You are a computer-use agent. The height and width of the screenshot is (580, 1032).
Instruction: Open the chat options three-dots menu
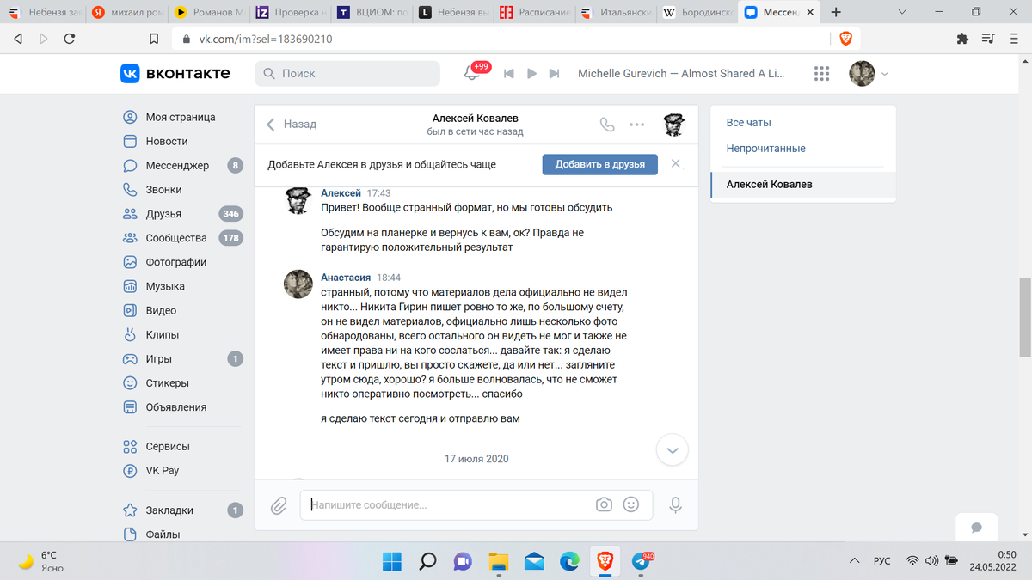point(636,125)
